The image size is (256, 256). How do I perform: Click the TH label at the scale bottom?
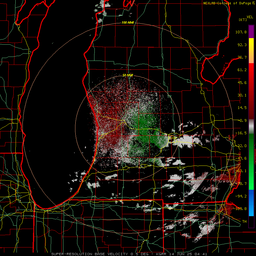244,221
